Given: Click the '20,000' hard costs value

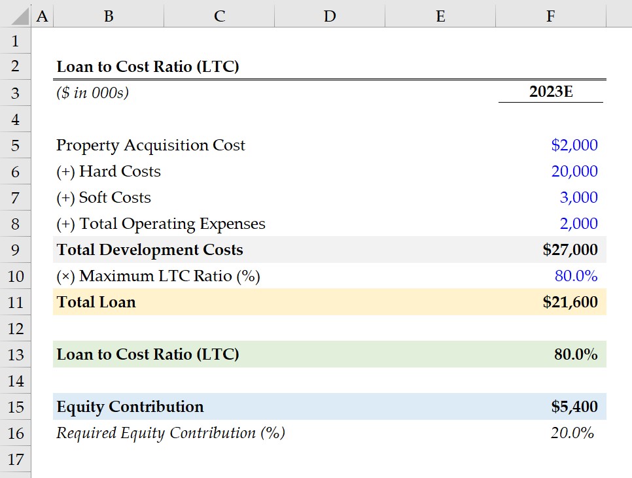Looking at the screenshot, I should click(x=574, y=171).
